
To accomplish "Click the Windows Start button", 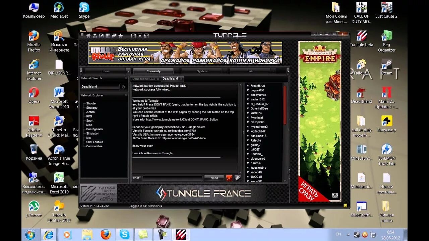I will (30, 235).
